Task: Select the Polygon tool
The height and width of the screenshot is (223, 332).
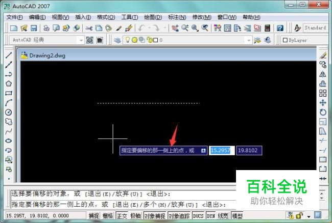Action: coord(9,84)
